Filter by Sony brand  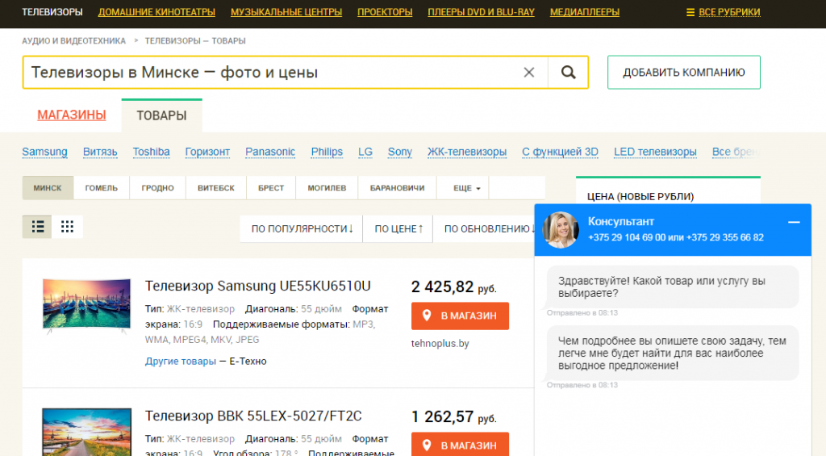tap(400, 152)
